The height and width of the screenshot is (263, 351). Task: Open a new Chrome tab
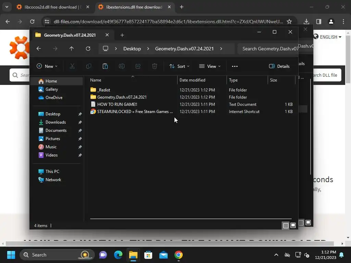pos(182,7)
